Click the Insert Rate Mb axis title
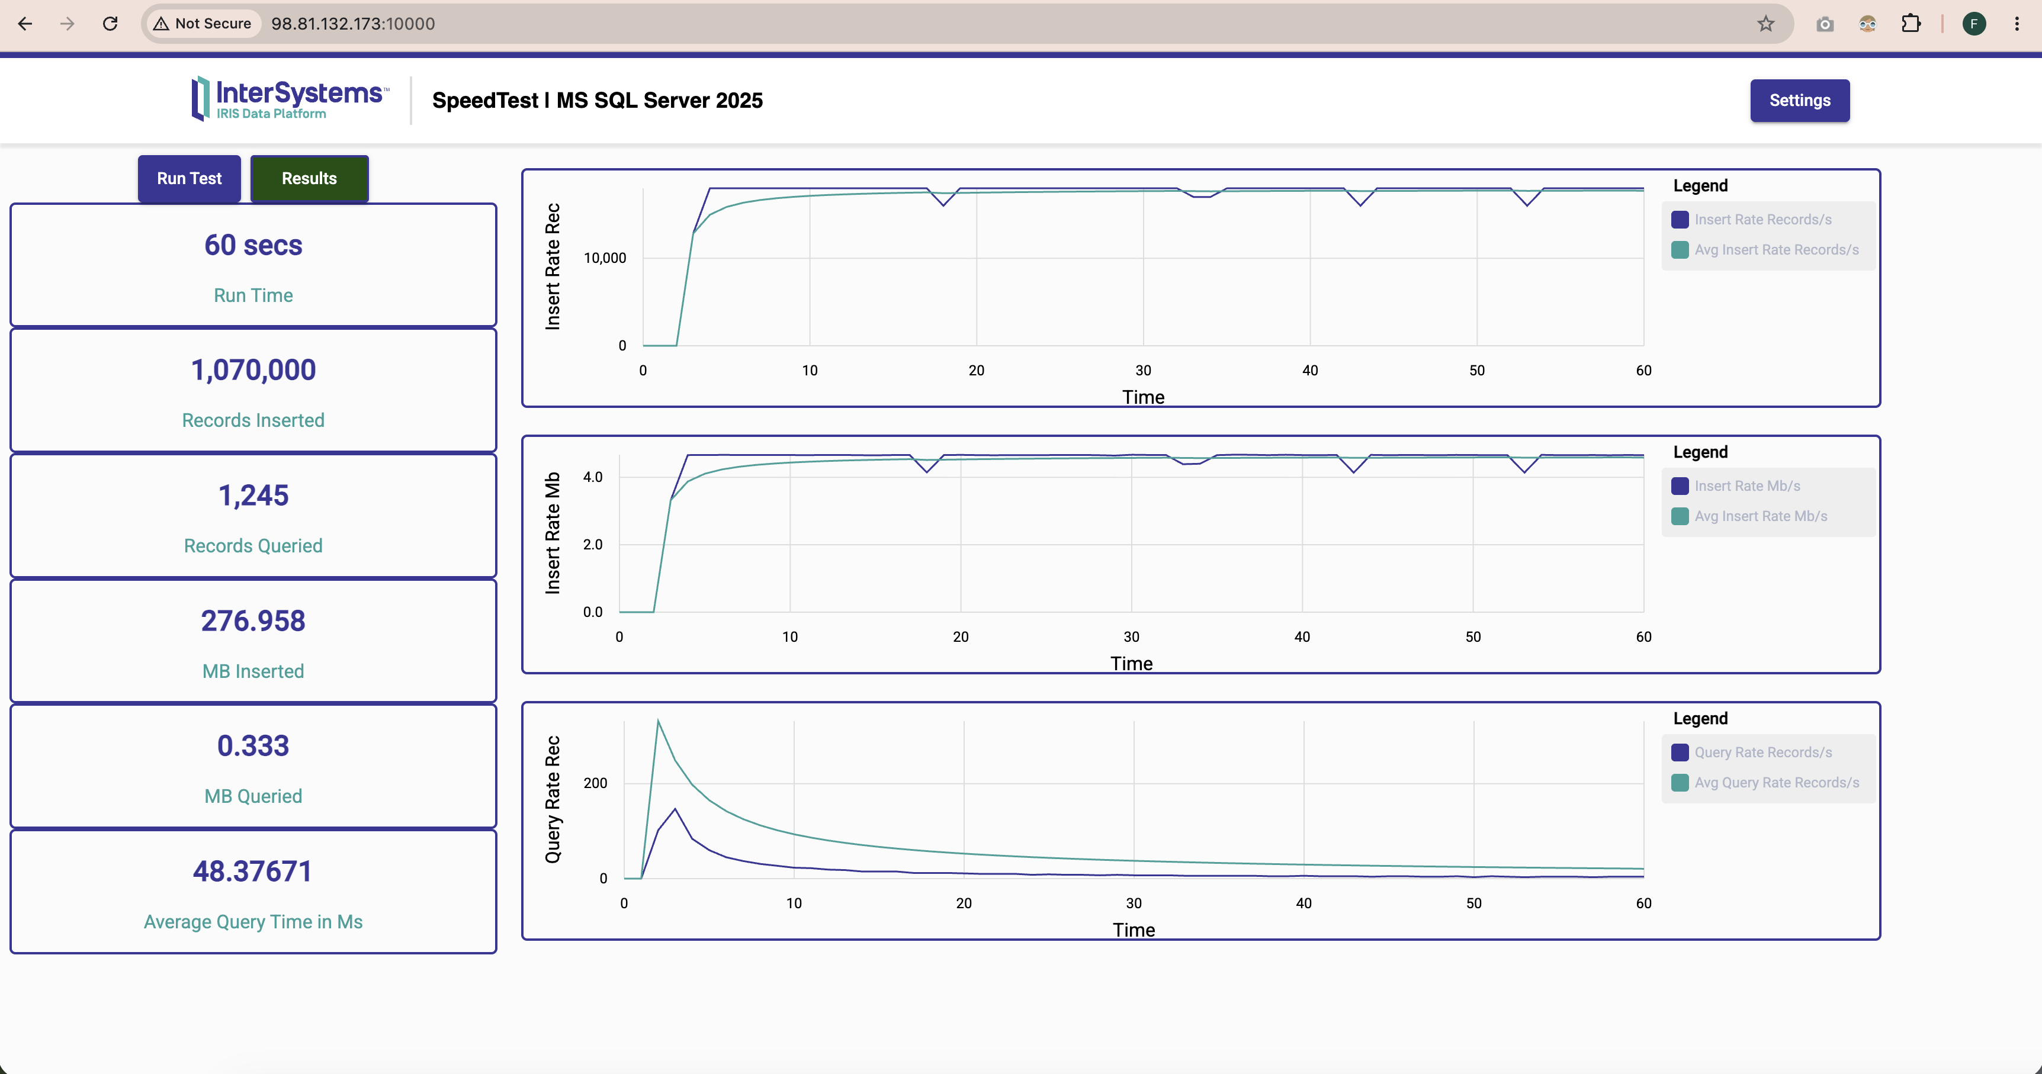Image resolution: width=2042 pixels, height=1074 pixels. pyautogui.click(x=553, y=533)
